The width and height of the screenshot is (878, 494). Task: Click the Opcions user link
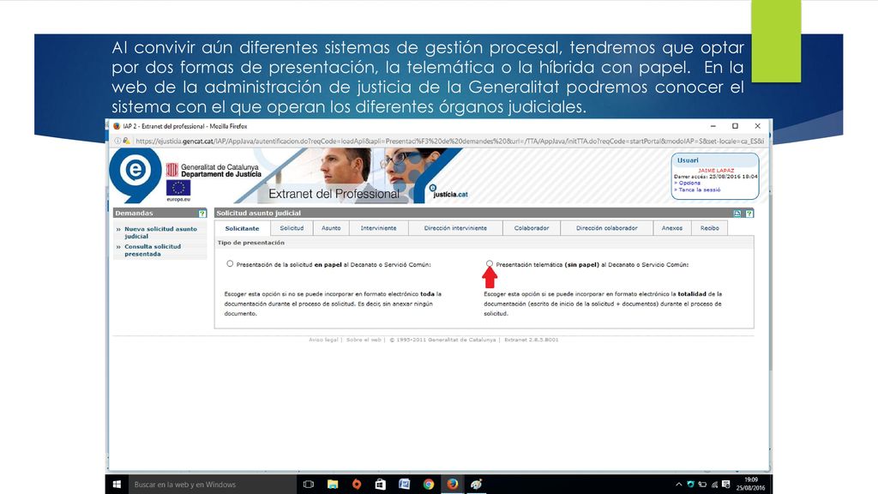pyautogui.click(x=689, y=183)
